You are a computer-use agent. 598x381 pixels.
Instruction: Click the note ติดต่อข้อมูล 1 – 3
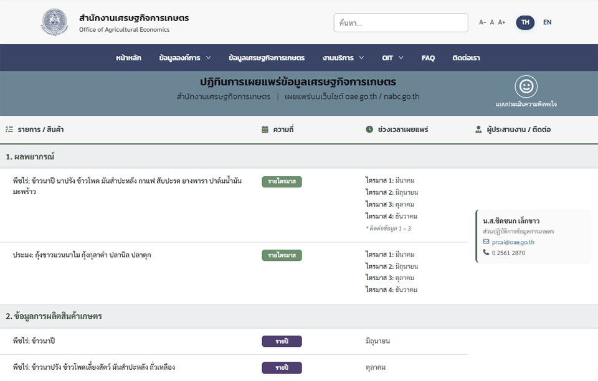click(388, 228)
